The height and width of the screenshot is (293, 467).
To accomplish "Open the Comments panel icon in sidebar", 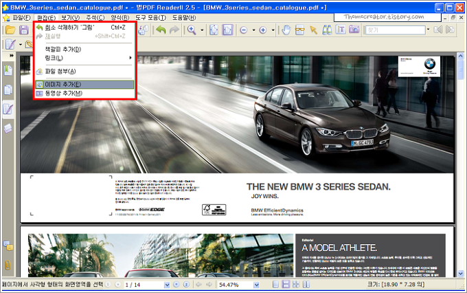I will tap(8, 246).
